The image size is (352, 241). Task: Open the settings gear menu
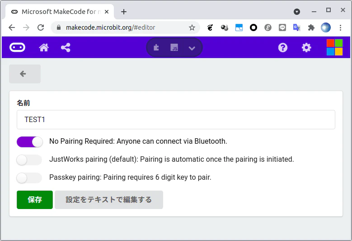tap(306, 47)
